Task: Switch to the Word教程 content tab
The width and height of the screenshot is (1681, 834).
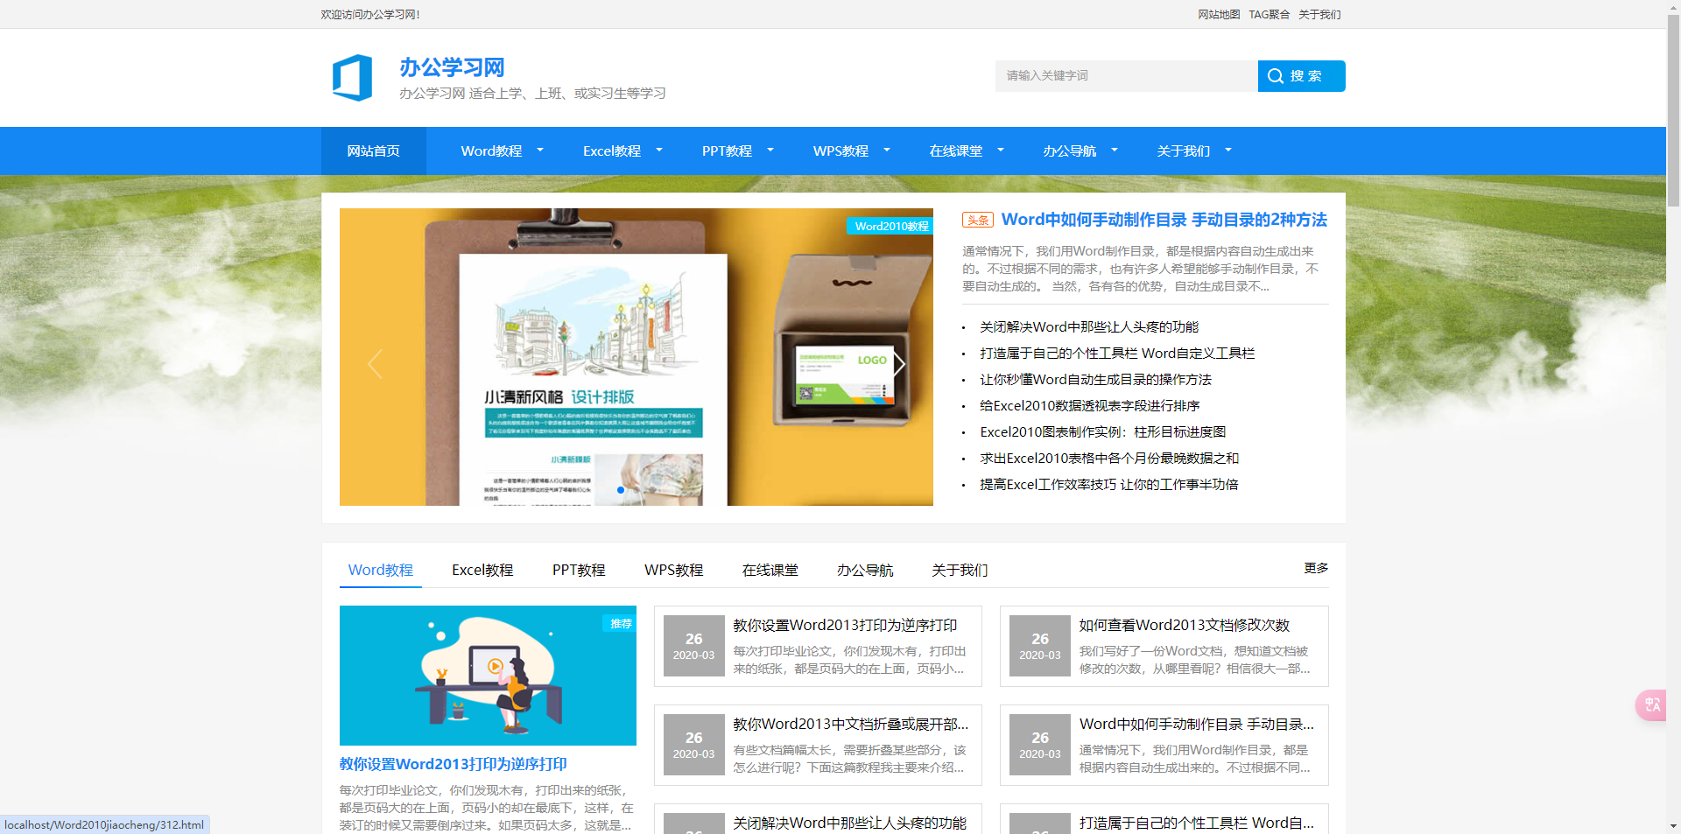Action: coord(381,570)
